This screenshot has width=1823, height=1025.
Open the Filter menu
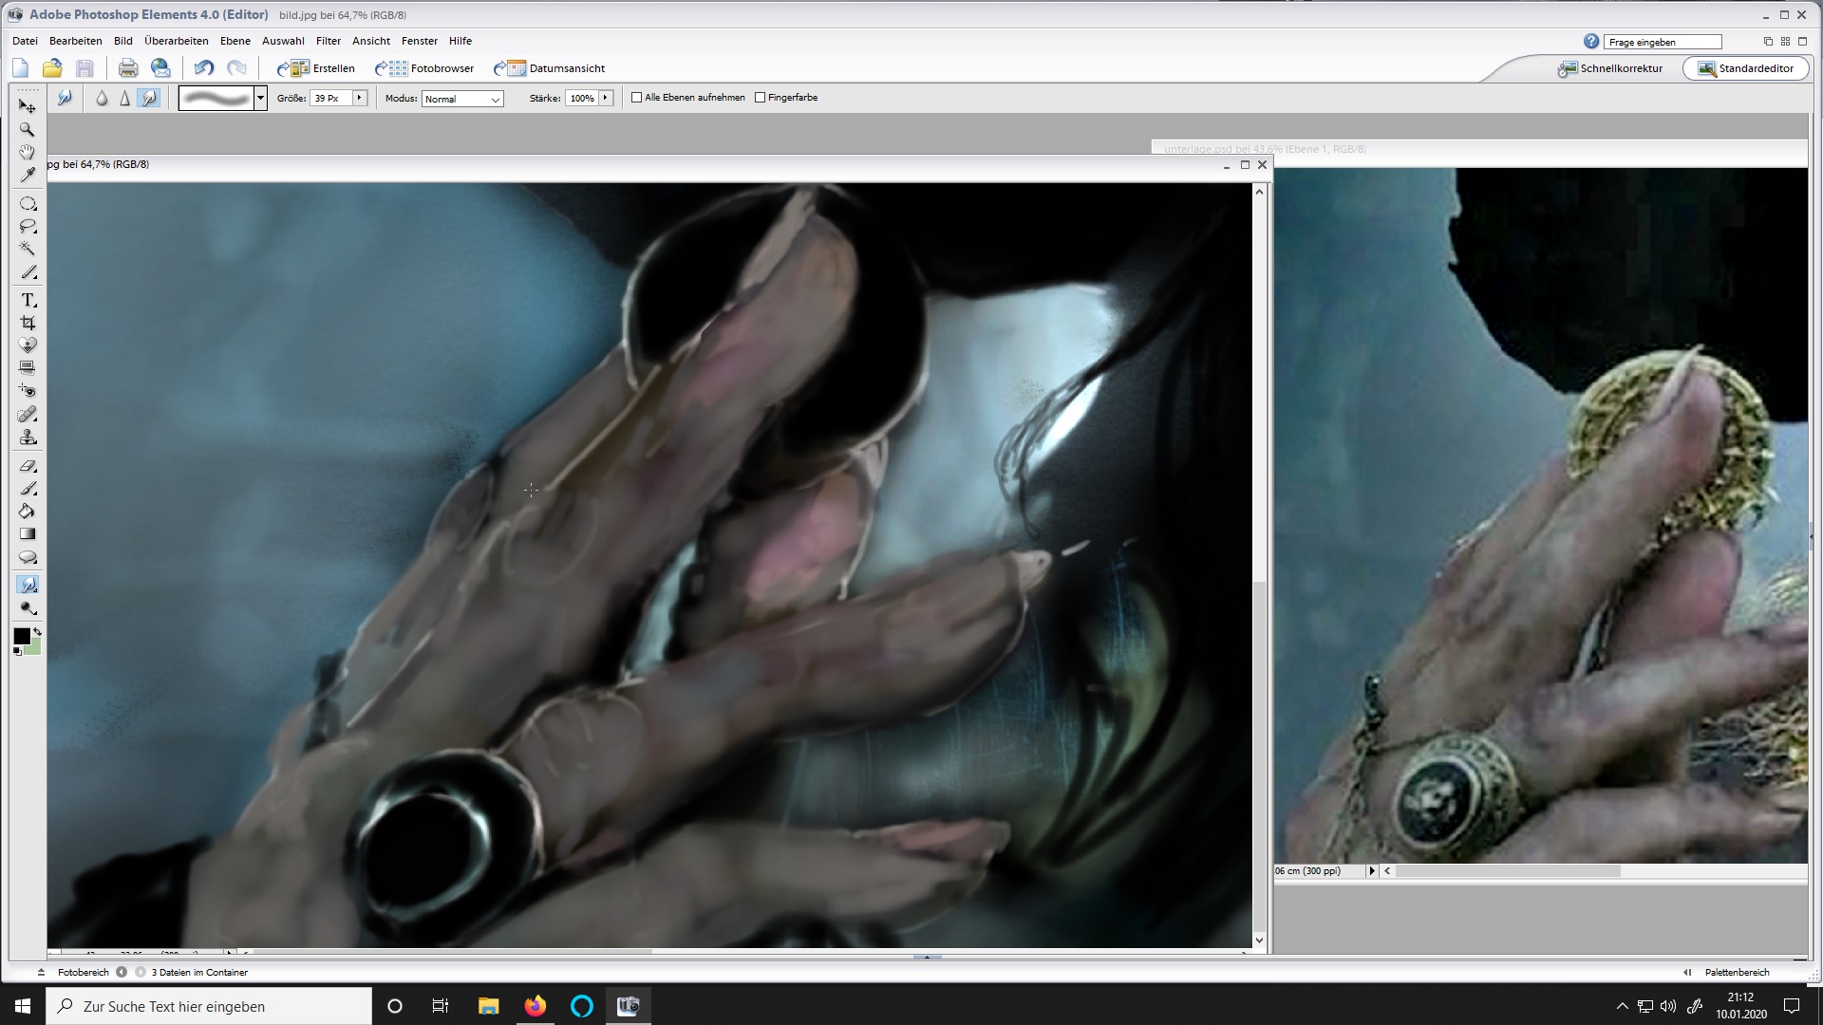point(328,41)
